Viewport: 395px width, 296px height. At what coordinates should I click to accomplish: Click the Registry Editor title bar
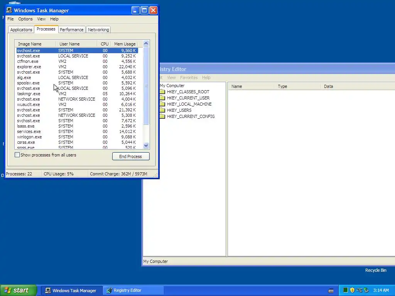point(277,69)
